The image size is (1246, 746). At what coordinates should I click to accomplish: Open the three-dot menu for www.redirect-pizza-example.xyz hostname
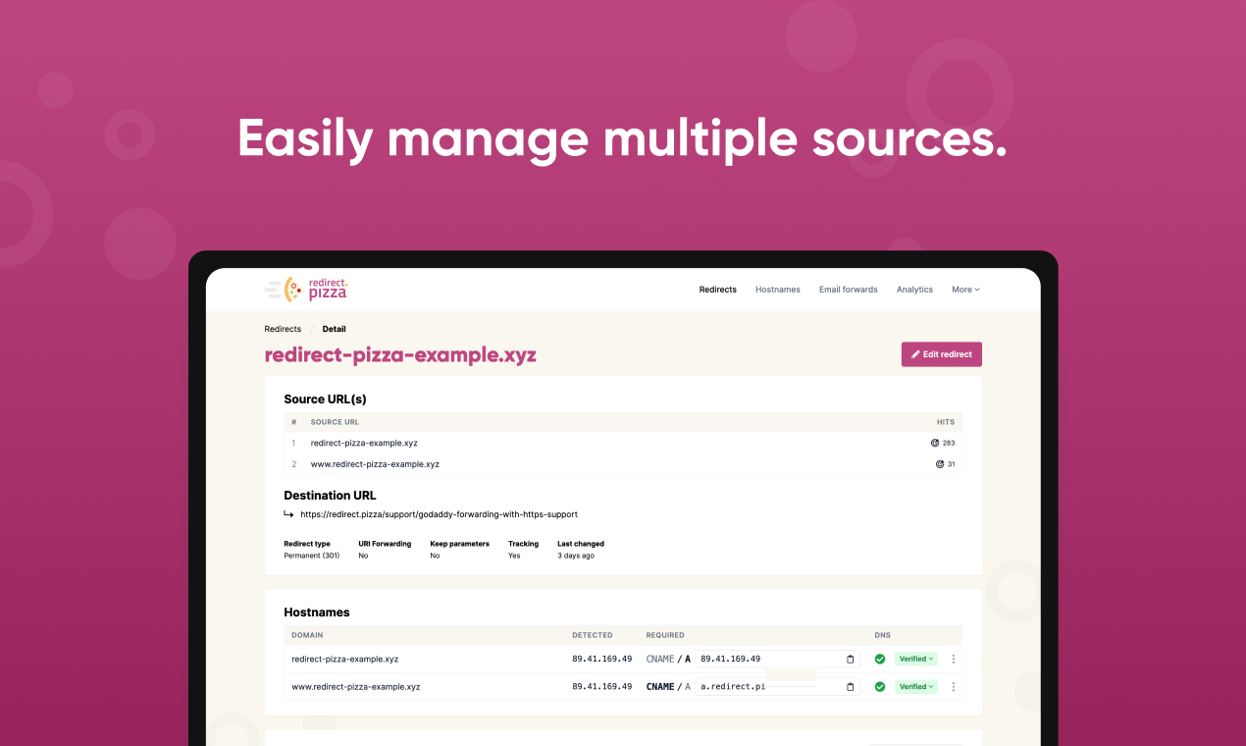(x=953, y=687)
